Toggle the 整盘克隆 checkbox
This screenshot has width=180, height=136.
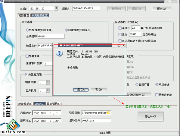click(x=27, y=56)
